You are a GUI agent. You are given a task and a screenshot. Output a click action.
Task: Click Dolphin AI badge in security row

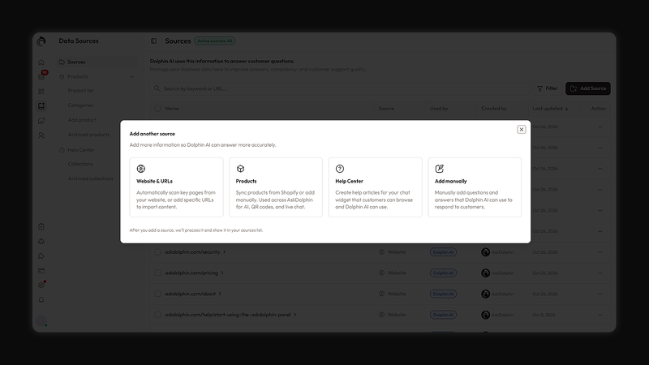(443, 252)
